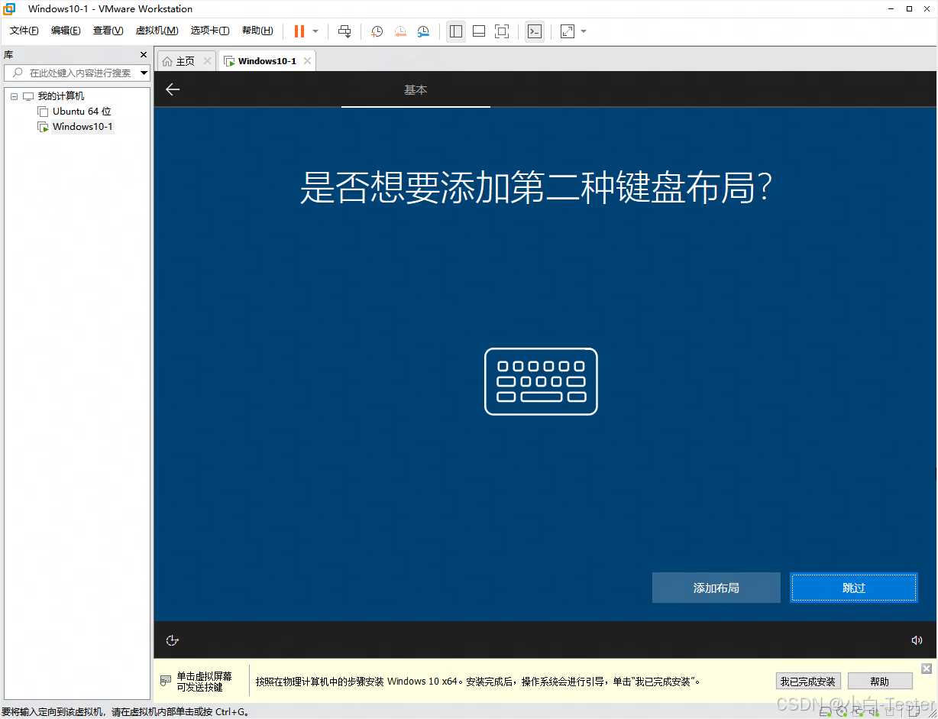Viewport: 938px width, 719px height.
Task: Click the Ubuntu 64 位 VM icon
Action: pyautogui.click(x=43, y=112)
